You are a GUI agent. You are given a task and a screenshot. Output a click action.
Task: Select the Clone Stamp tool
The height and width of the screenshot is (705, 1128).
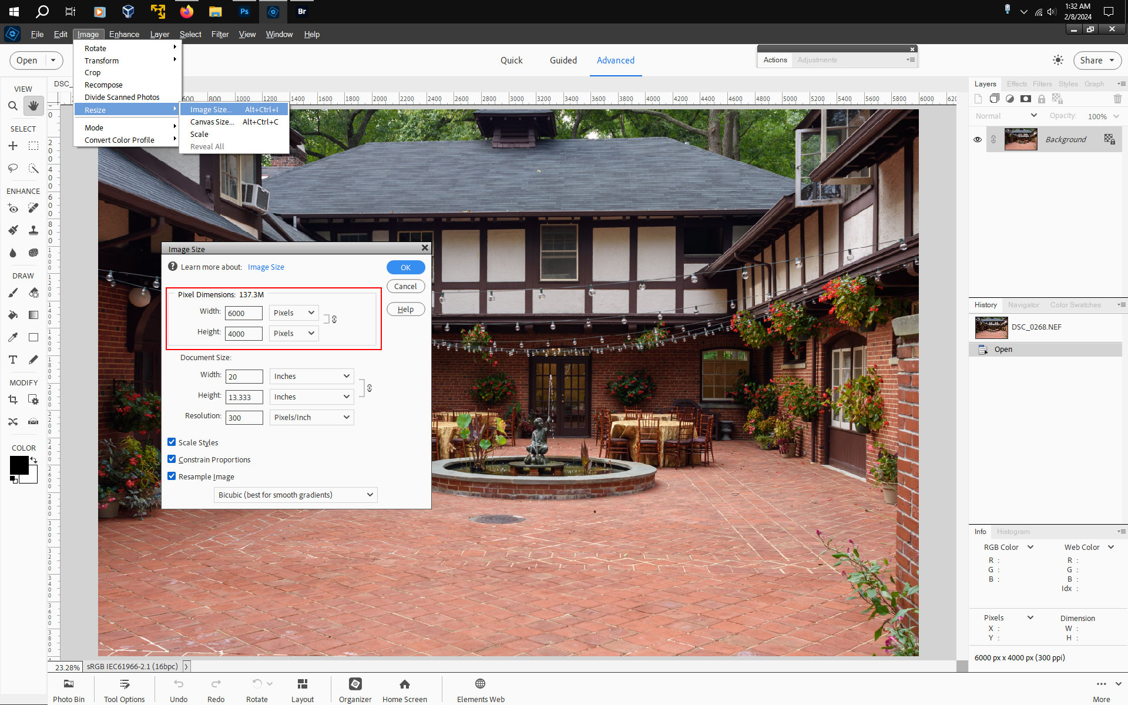(x=33, y=230)
